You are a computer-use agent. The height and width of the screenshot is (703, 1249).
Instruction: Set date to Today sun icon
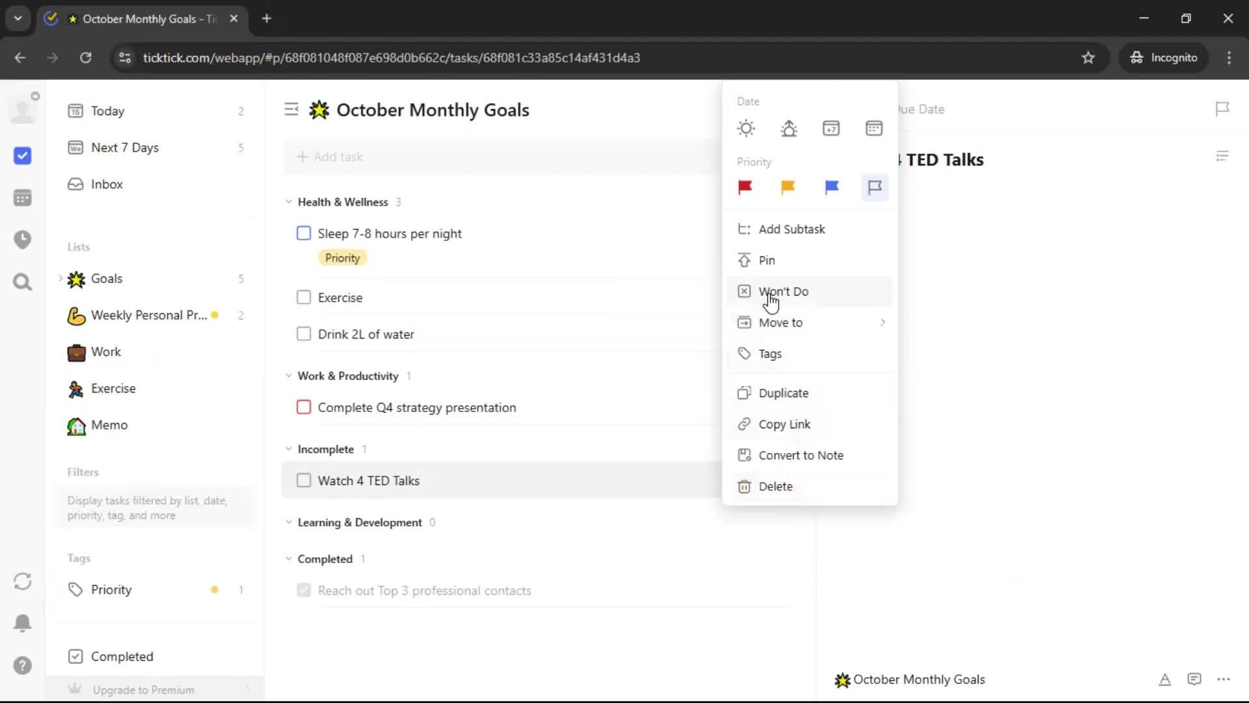click(746, 128)
